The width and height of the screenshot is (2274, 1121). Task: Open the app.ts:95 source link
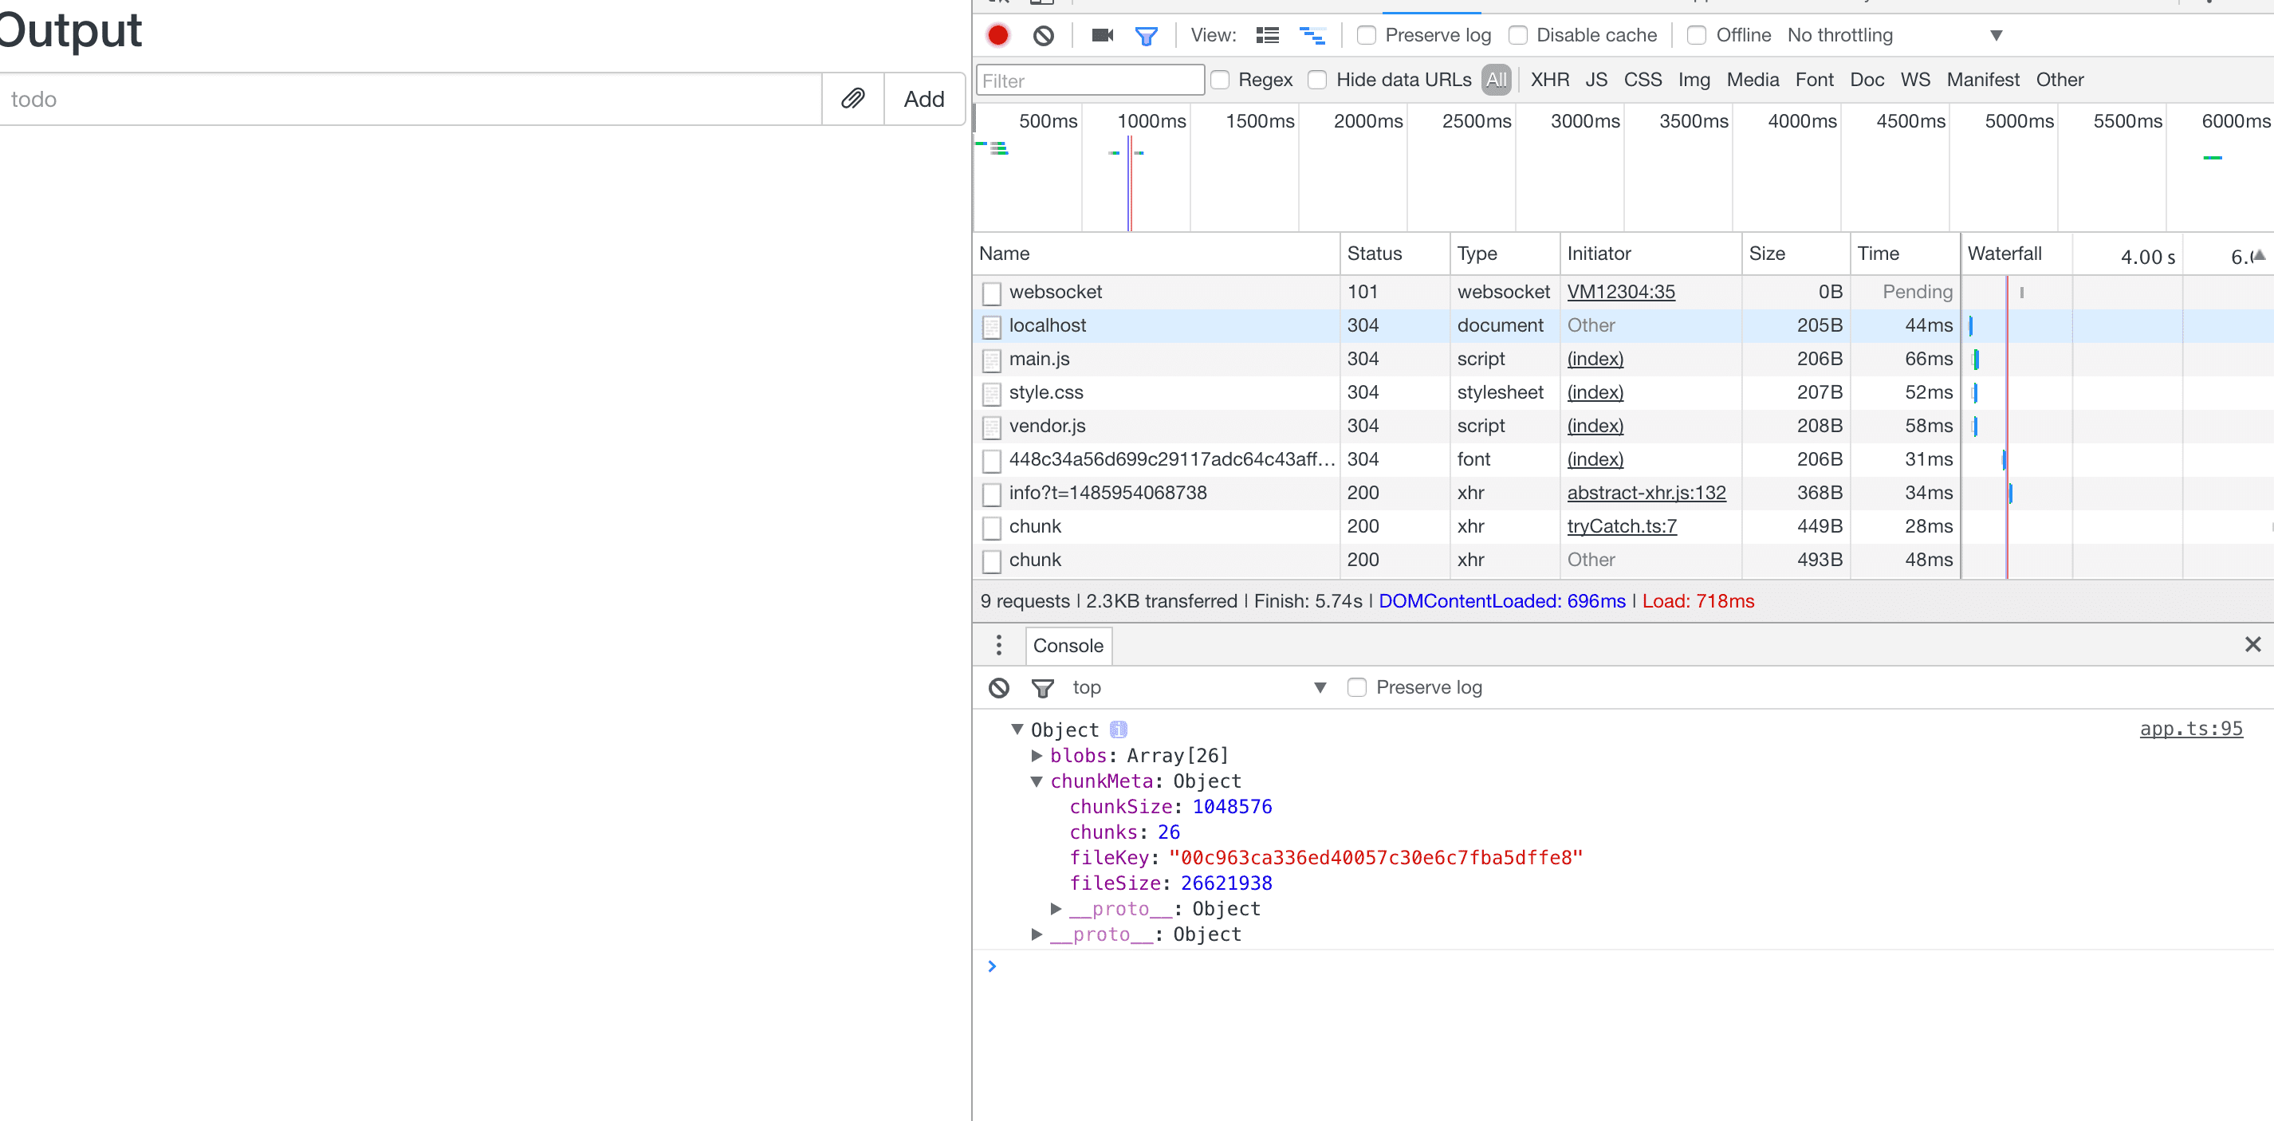point(2190,729)
